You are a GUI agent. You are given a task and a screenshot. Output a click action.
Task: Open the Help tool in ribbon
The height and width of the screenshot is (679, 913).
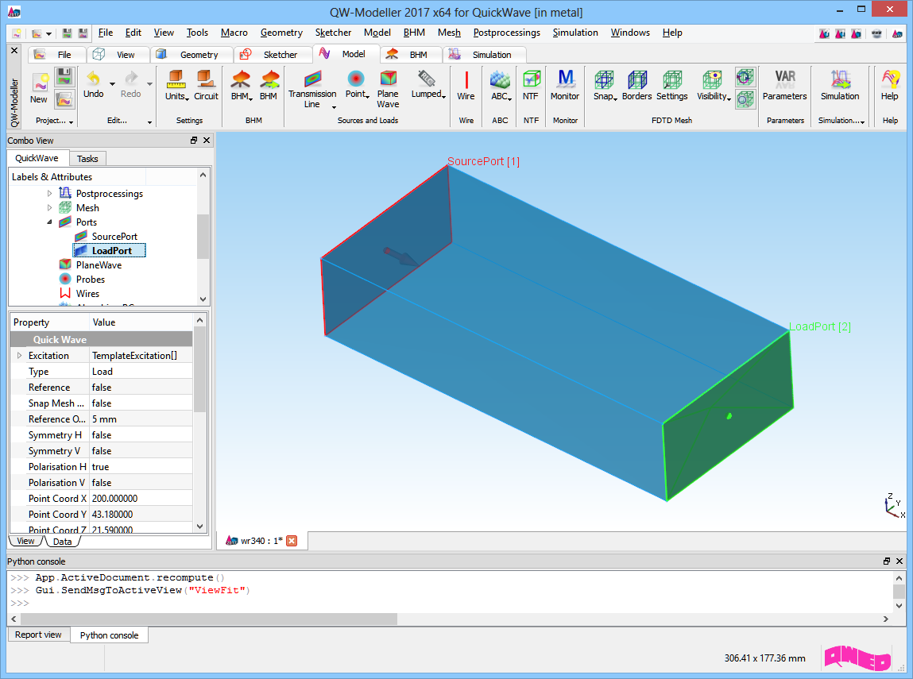point(889,85)
